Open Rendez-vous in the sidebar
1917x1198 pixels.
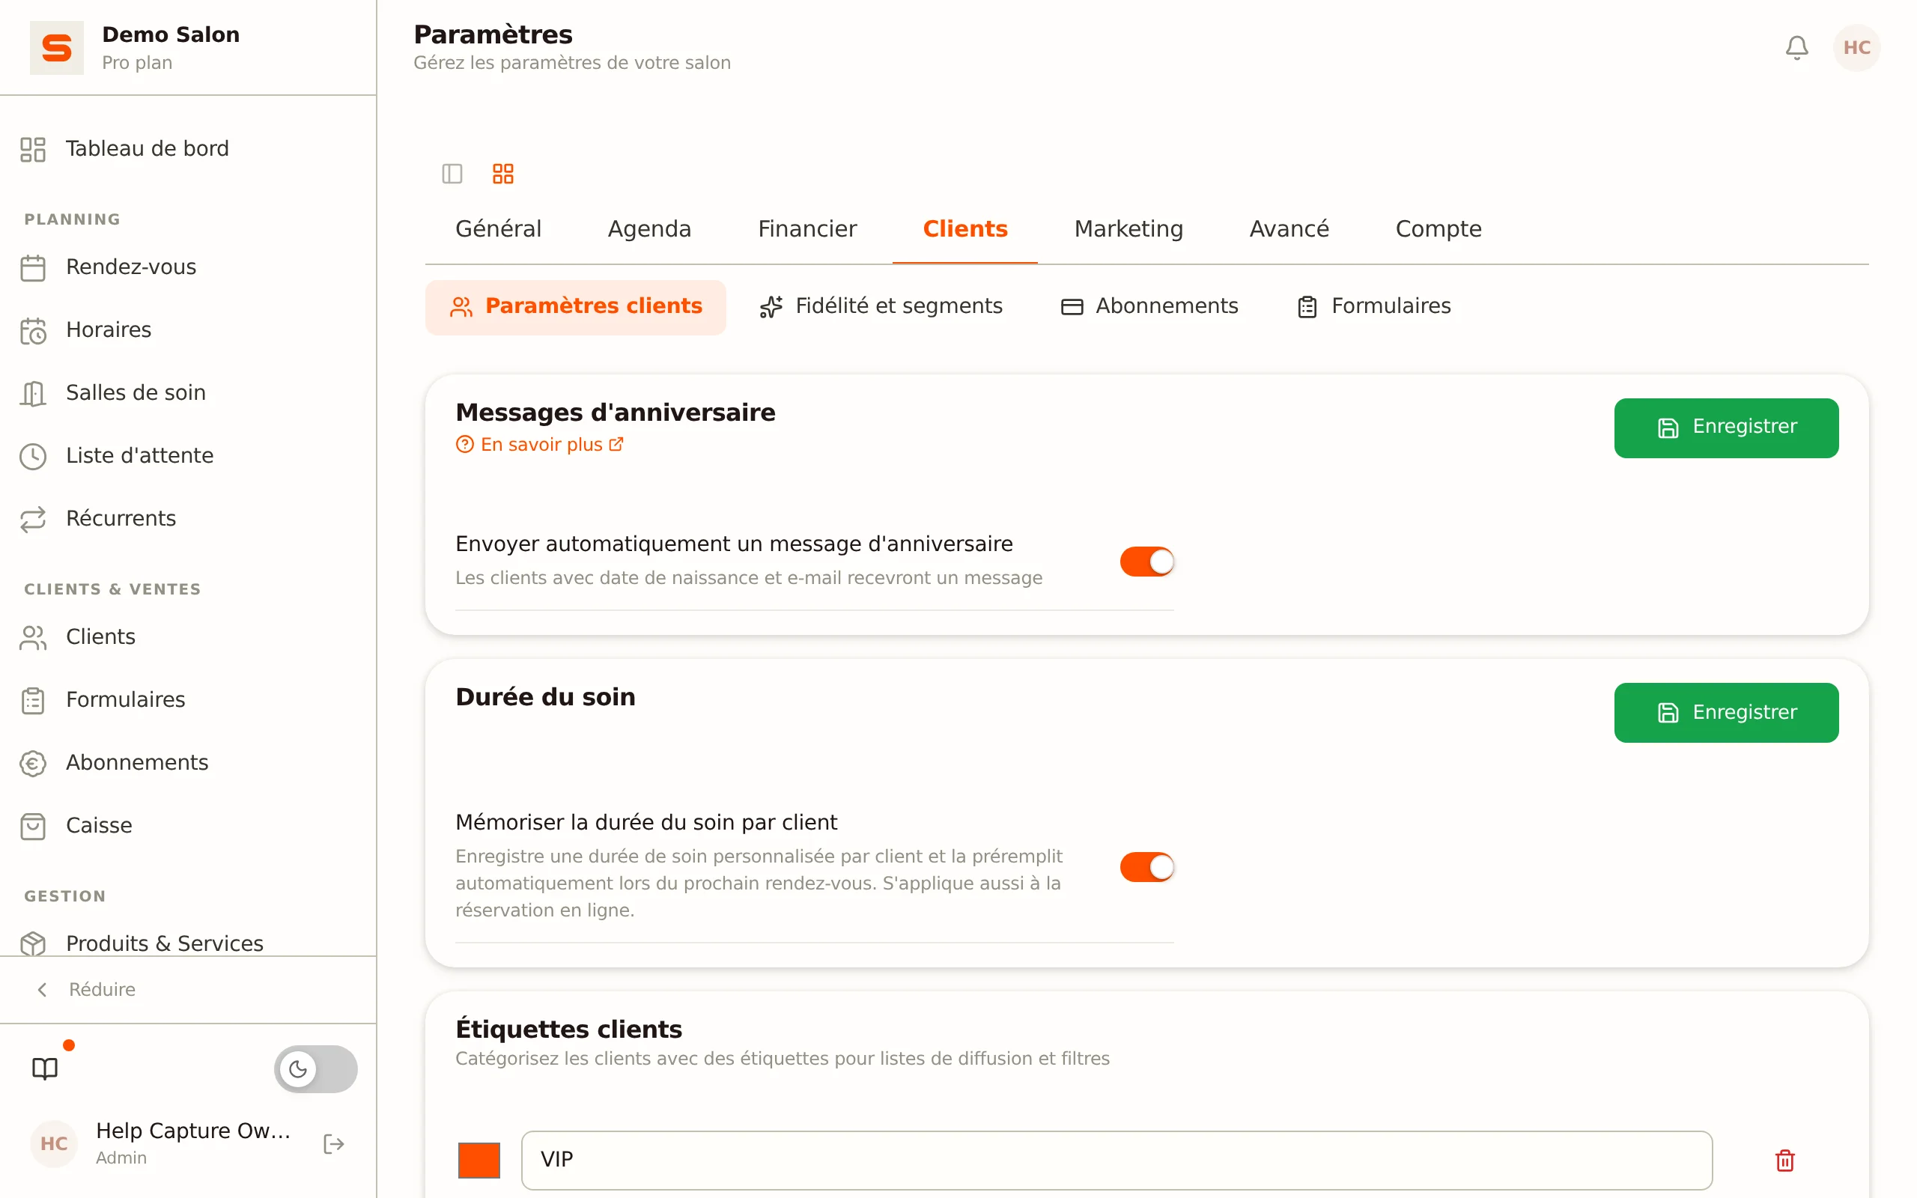pos(132,268)
